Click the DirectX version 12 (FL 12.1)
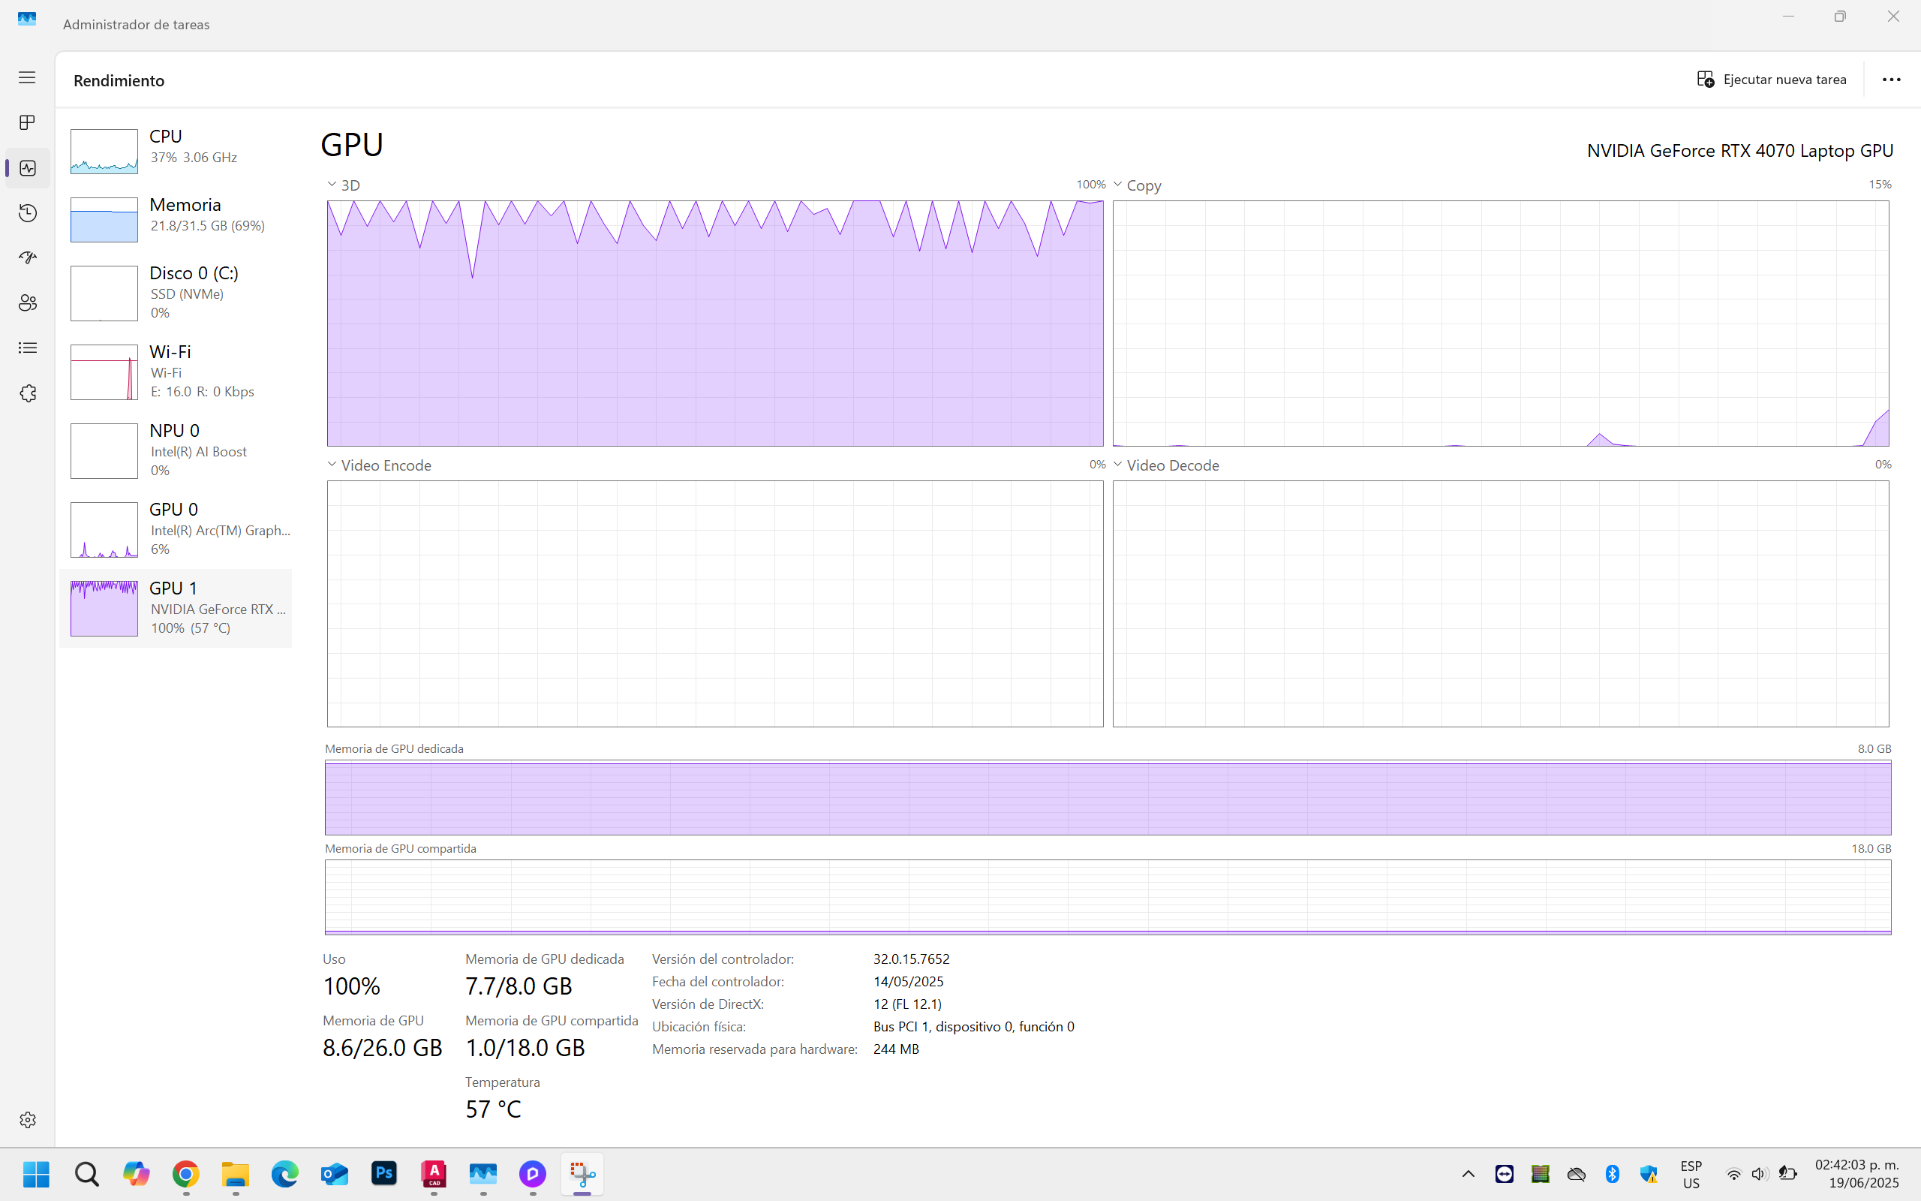 coord(907,1004)
